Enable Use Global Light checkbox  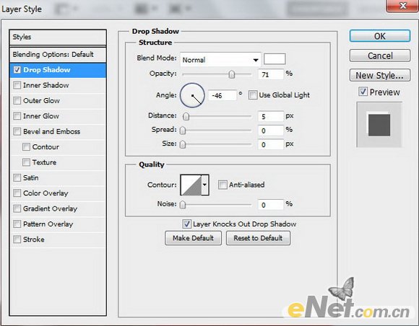(x=253, y=95)
